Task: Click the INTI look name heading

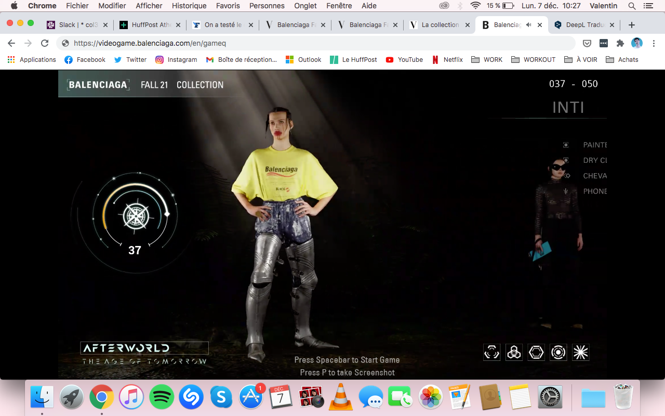Action: pos(568,107)
